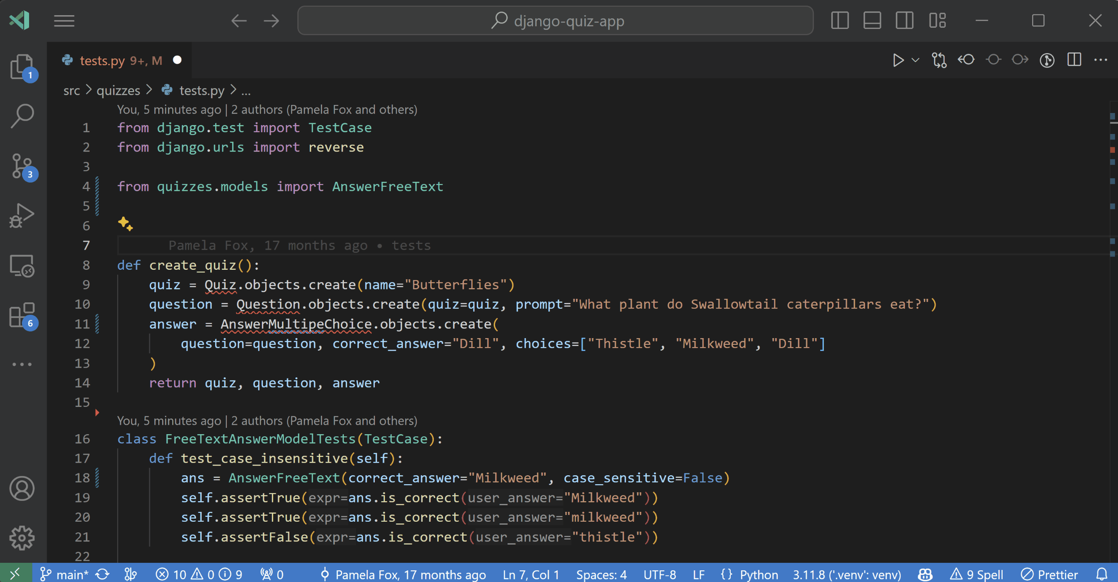Open the Manage hamburger menu

64,21
